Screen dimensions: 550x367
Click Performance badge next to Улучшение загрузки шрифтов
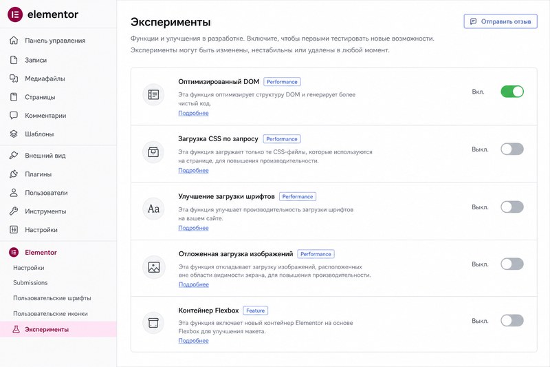(298, 197)
